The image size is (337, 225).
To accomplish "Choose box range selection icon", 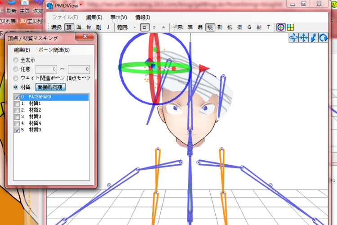I will click(x=144, y=27).
